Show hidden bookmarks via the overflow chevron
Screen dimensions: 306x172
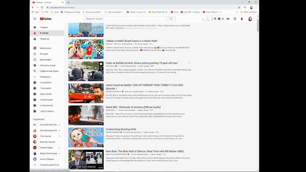(x=237, y=12)
